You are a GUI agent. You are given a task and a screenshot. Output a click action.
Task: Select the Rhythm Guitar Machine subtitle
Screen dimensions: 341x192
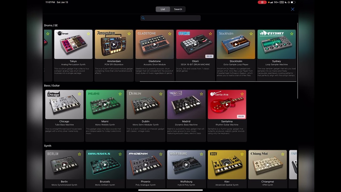pyautogui.click(x=227, y=125)
